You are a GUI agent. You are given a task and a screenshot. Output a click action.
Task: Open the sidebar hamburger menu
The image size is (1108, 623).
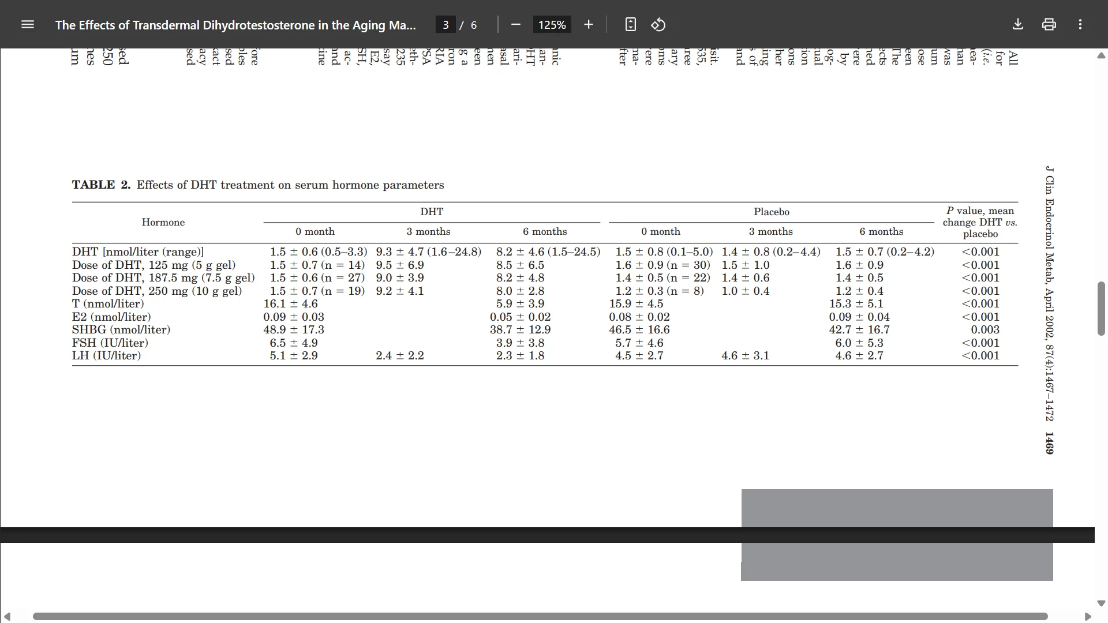coord(27,24)
